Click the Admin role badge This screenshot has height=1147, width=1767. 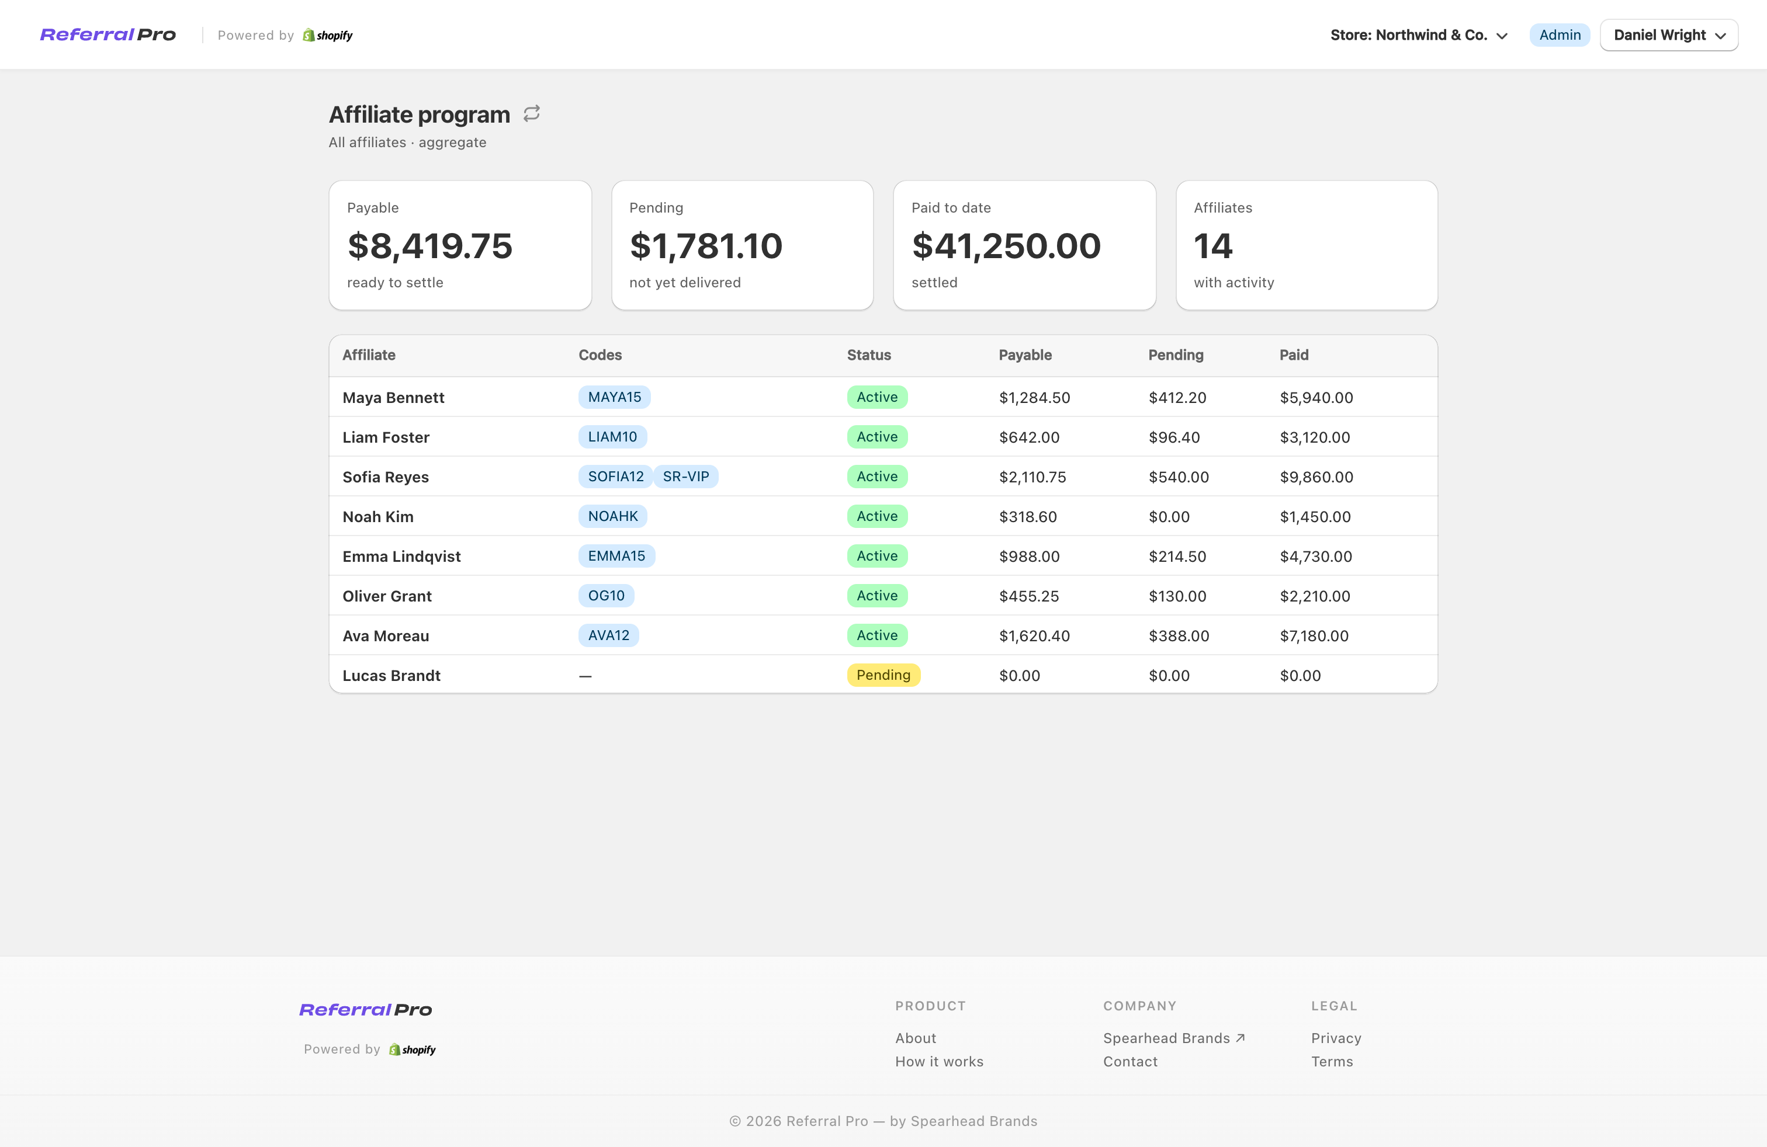[1559, 35]
